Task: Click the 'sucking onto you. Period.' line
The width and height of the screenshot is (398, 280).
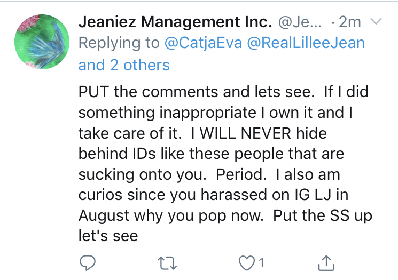Action: pos(173,174)
